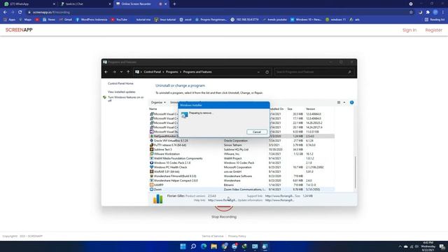
Task: Open the Organize dropdown in Programs and Features
Action: pyautogui.click(x=158, y=102)
